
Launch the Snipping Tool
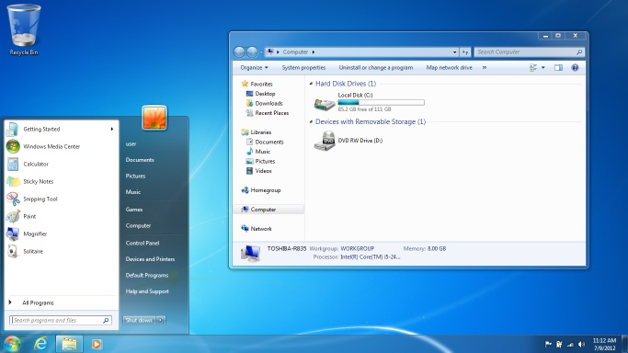[61, 199]
